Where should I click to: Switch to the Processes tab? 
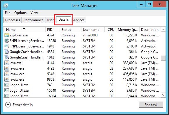pyautogui.click(x=13, y=20)
